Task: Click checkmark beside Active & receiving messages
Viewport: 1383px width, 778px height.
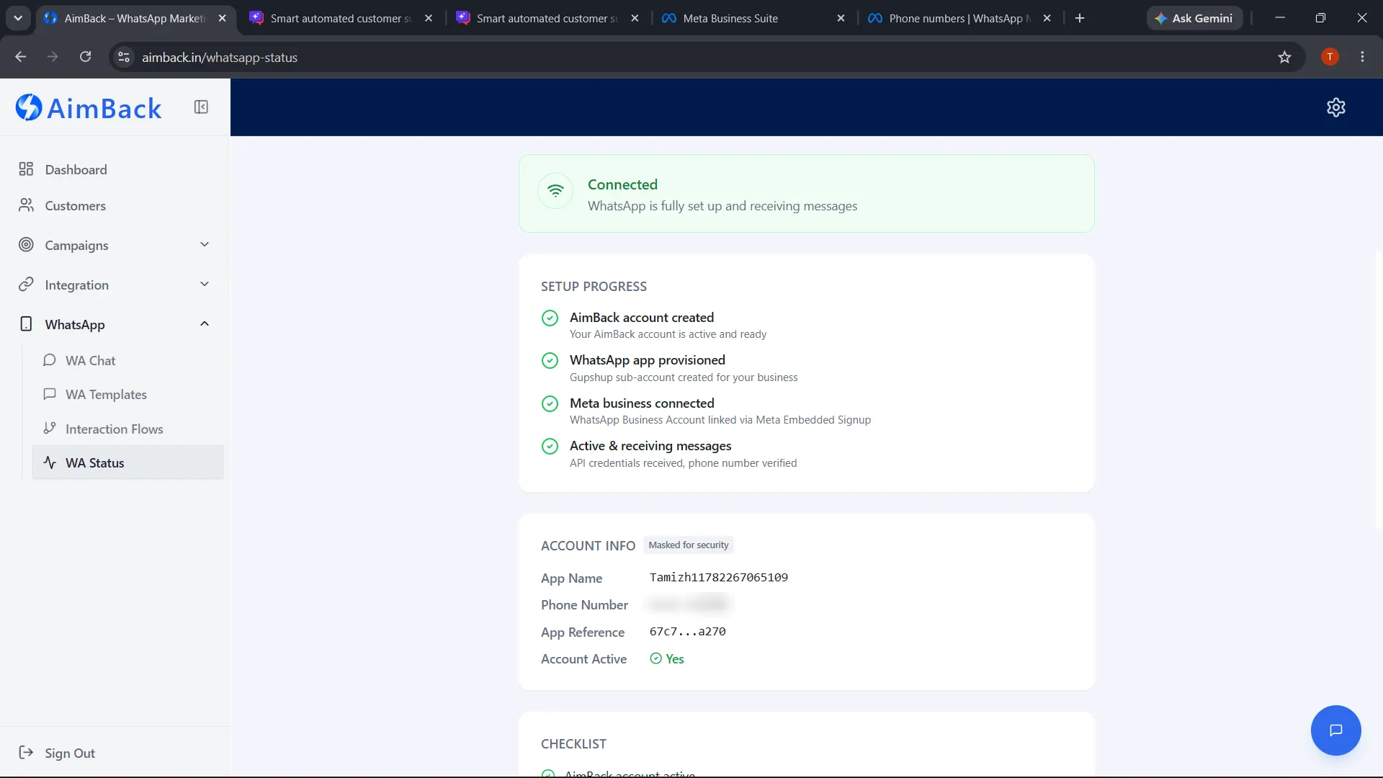Action: pos(550,446)
